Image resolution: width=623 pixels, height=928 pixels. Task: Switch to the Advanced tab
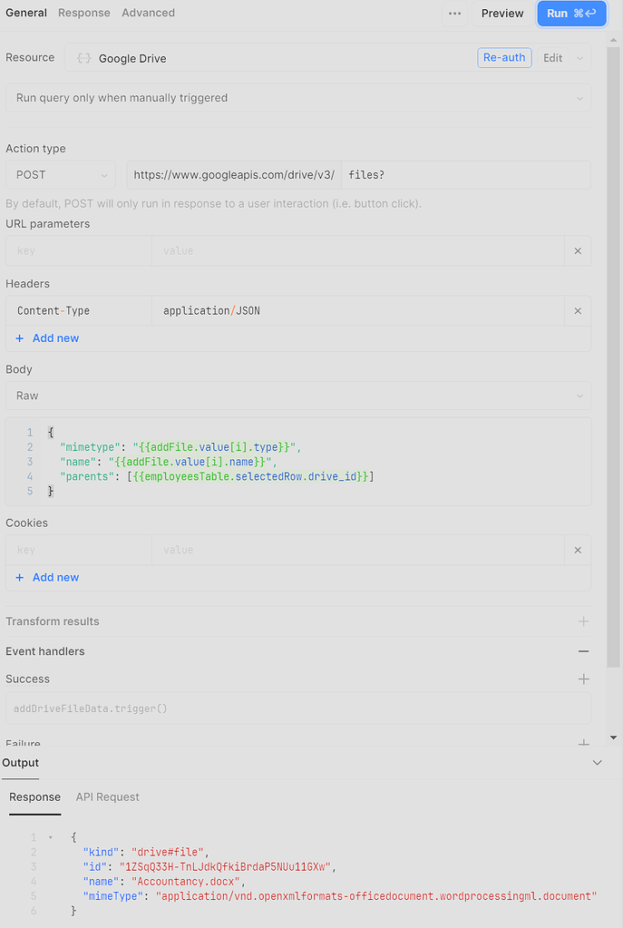tap(149, 13)
